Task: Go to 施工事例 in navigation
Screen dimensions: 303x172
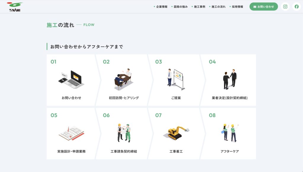Action: (x=199, y=6)
